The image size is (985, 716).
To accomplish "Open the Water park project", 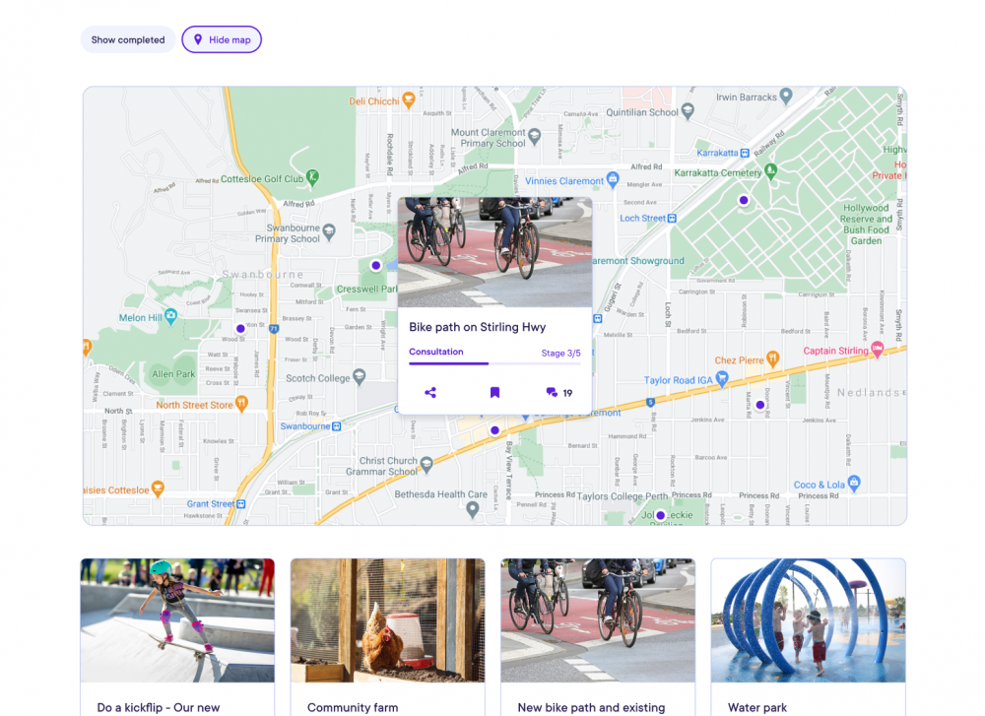I will (757, 707).
